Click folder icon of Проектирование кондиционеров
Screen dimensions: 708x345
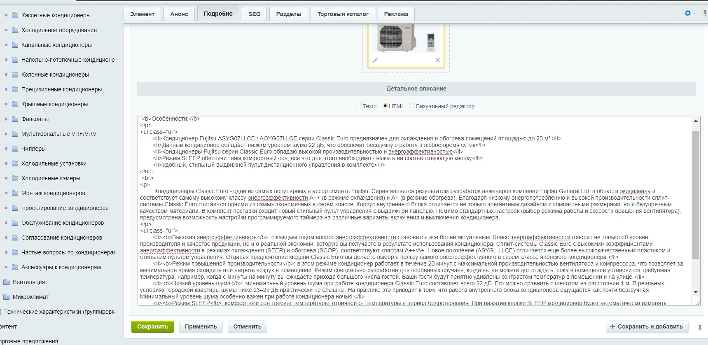(x=15, y=208)
